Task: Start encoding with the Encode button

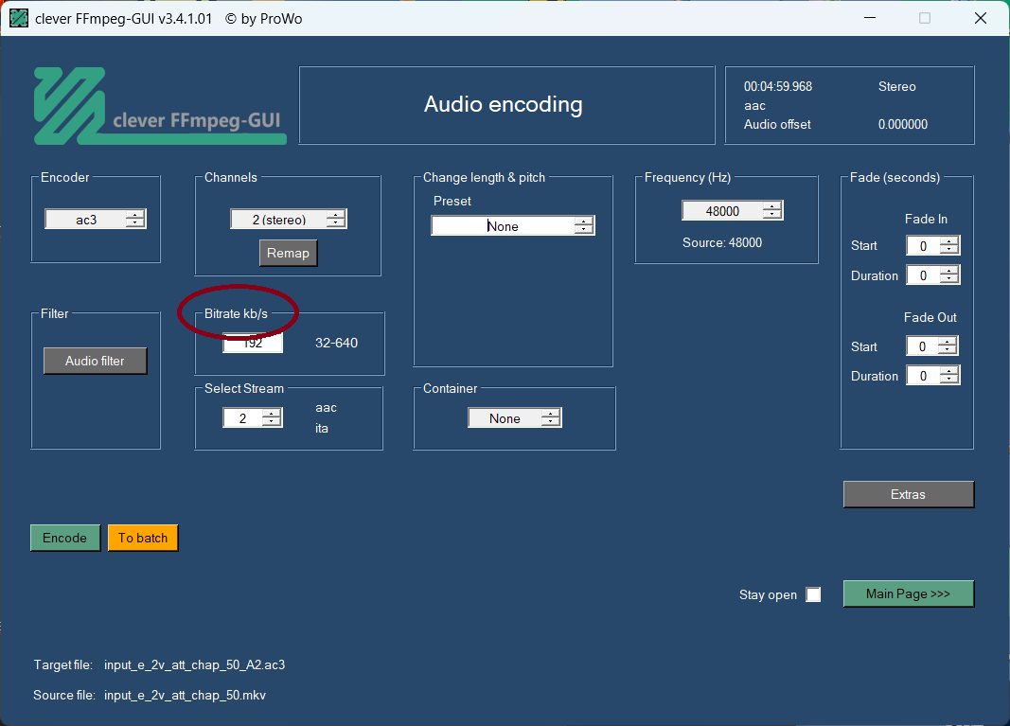Action: click(65, 538)
